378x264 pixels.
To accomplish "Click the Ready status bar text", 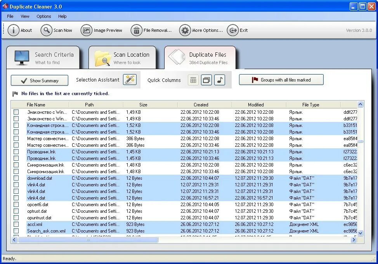I will (9, 259).
